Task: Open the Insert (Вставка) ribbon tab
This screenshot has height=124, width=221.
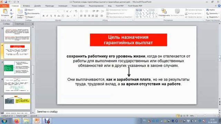Action: (x=26, y=6)
